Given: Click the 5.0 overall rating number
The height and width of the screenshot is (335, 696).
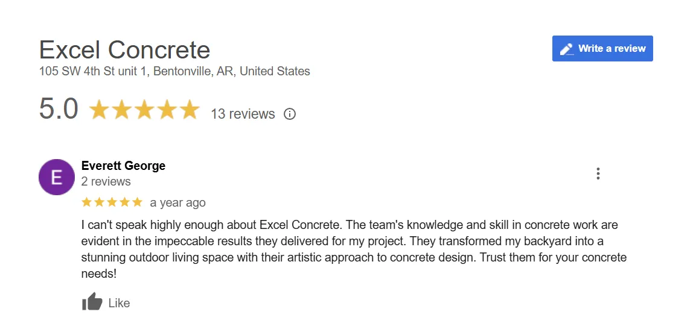Looking at the screenshot, I should [x=59, y=110].
